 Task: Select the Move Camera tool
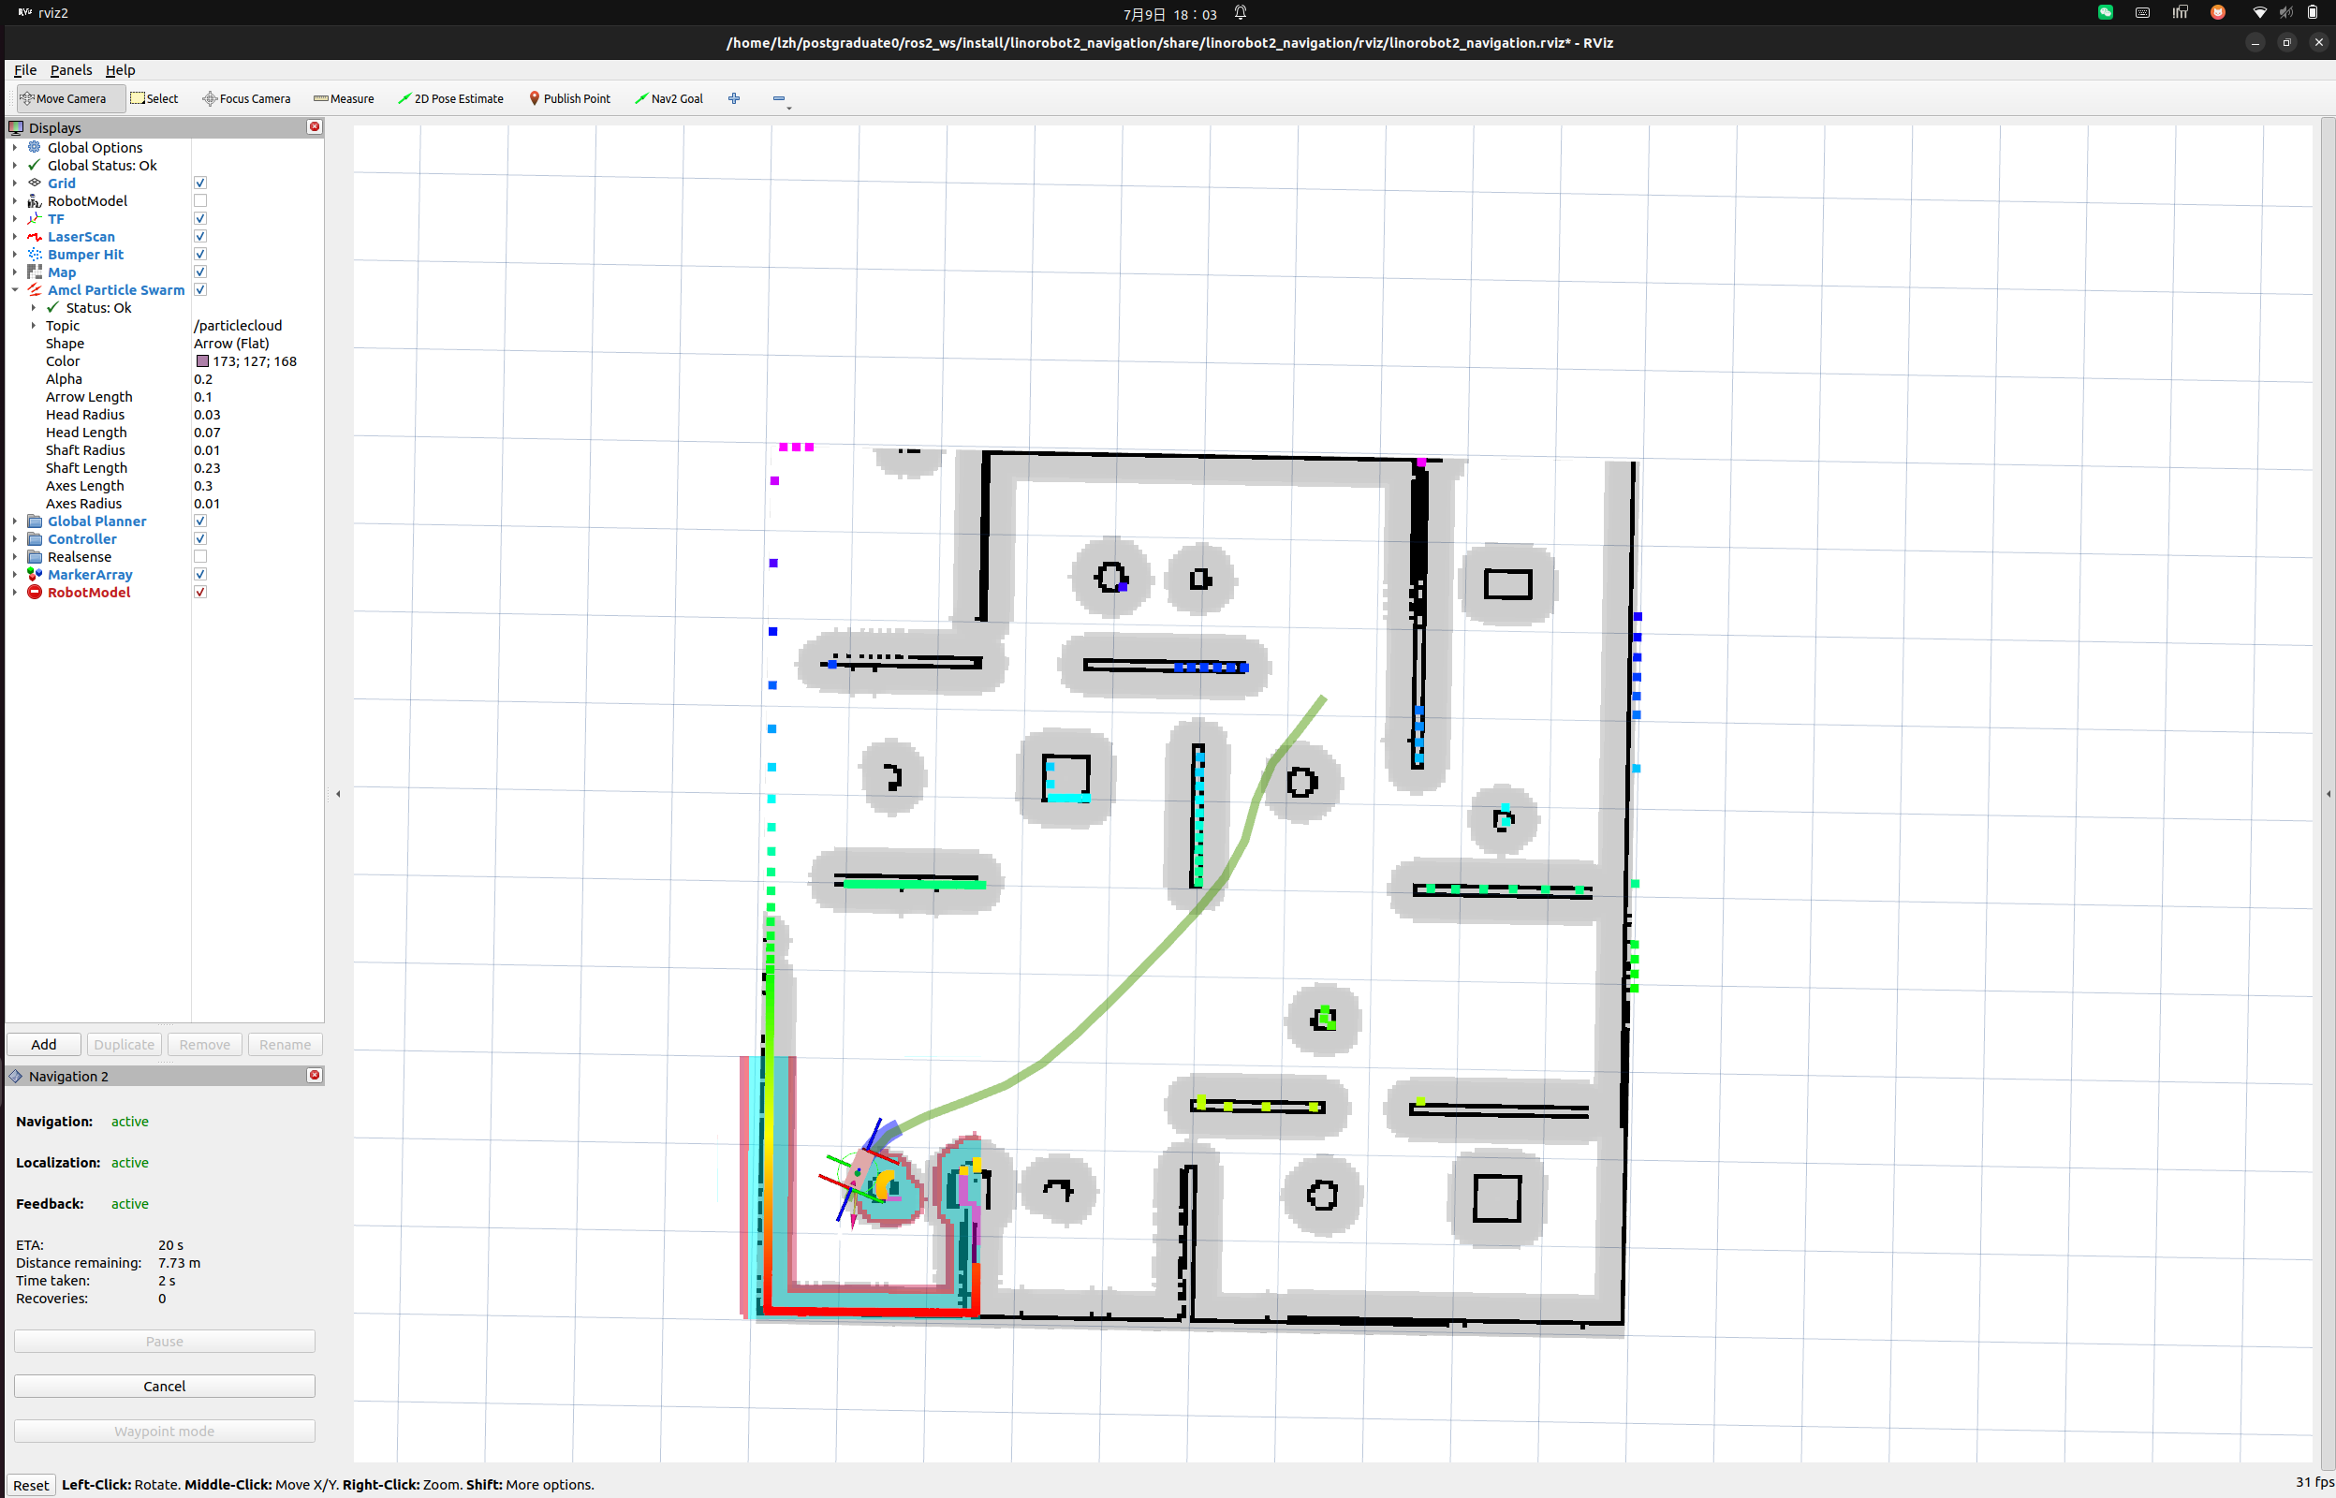pyautogui.click(x=70, y=98)
